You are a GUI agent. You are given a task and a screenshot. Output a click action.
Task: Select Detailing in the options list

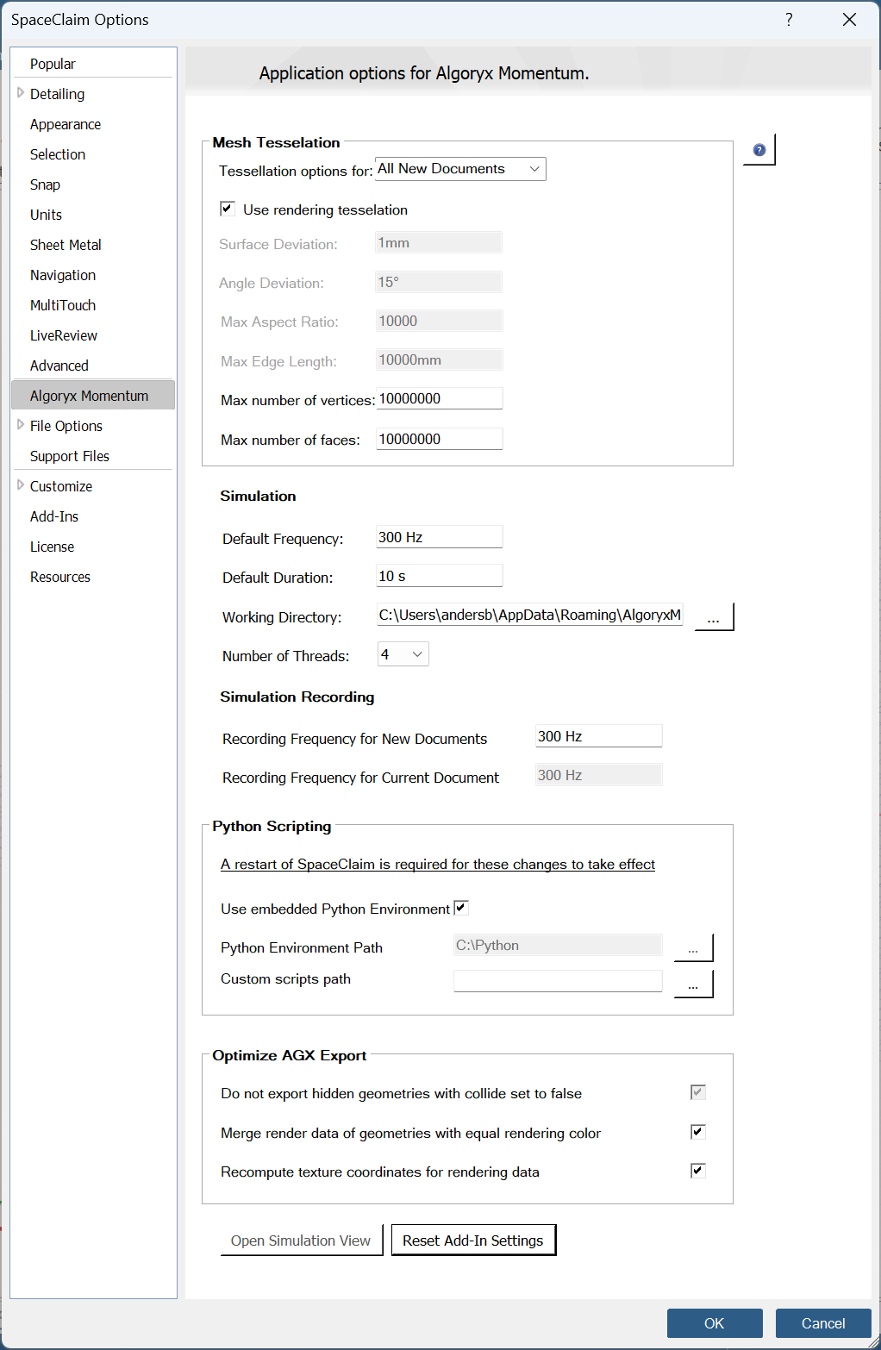57,94
